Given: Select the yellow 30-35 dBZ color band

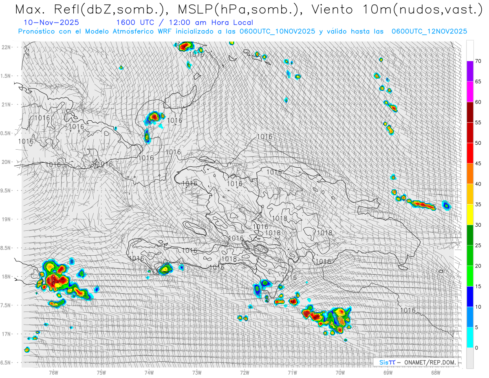Looking at the screenshot, I should click(x=470, y=214).
